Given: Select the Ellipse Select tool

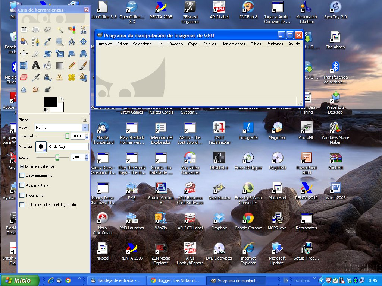Looking at the screenshot, I should [36, 30].
